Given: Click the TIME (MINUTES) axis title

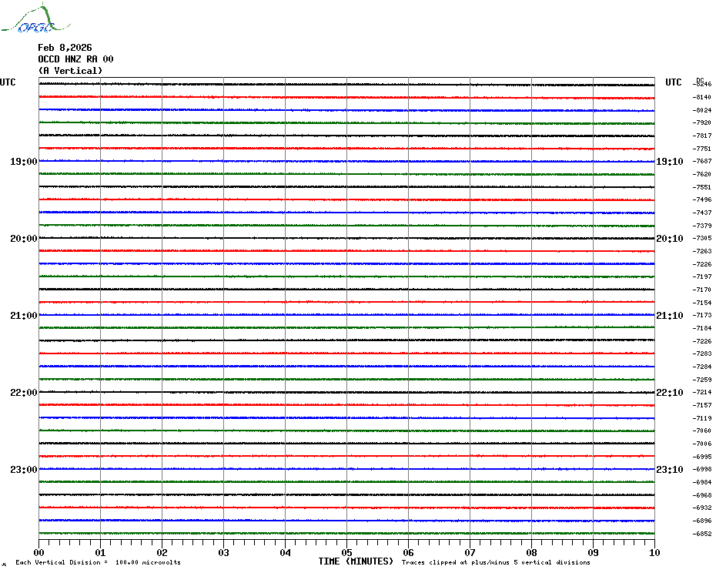Looking at the screenshot, I should [356, 561].
